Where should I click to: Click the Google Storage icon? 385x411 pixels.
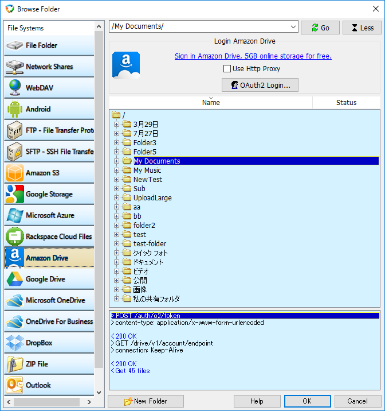pos(15,194)
